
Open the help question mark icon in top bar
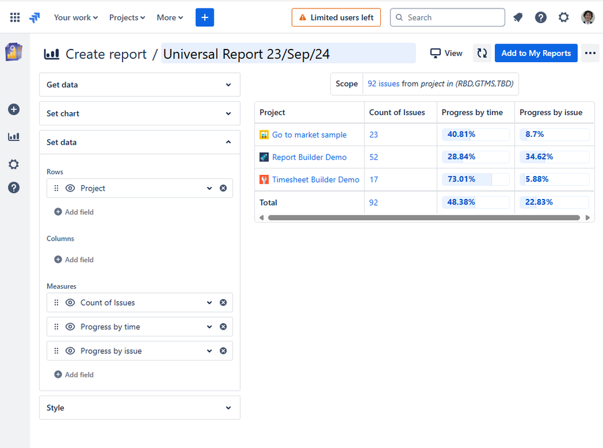tap(541, 17)
